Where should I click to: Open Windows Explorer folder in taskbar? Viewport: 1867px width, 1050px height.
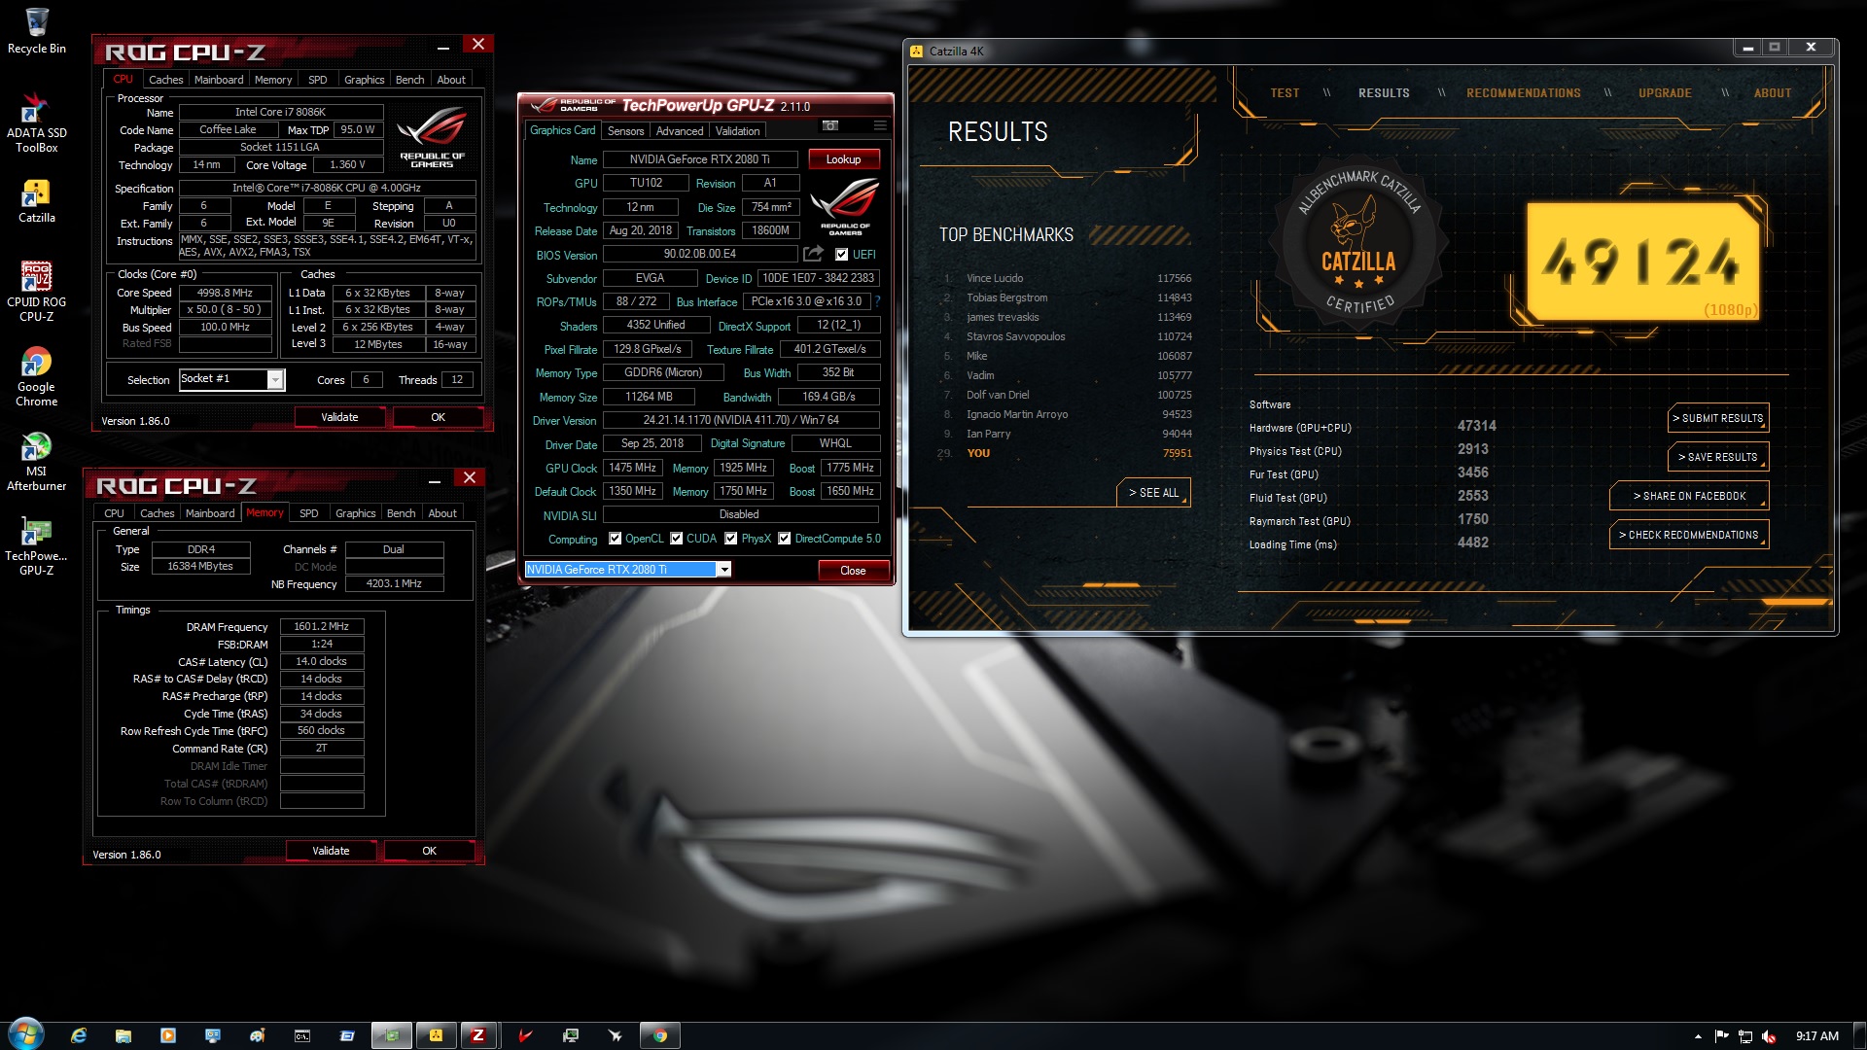coord(123,1035)
